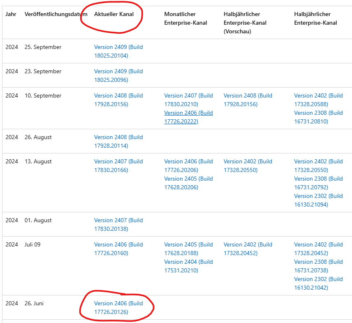Click the 'Monatlicher Enterprise-Kanal' column header

point(185,19)
